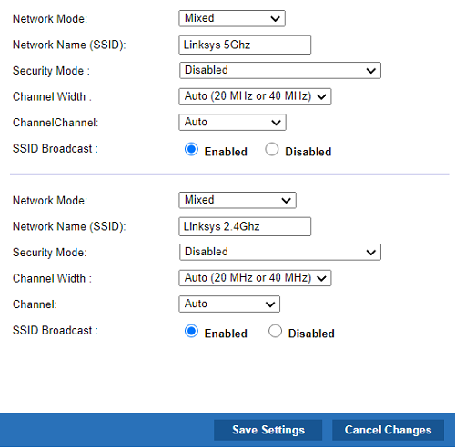Click the 5GHz Security Mode dropdown arrow

370,71
